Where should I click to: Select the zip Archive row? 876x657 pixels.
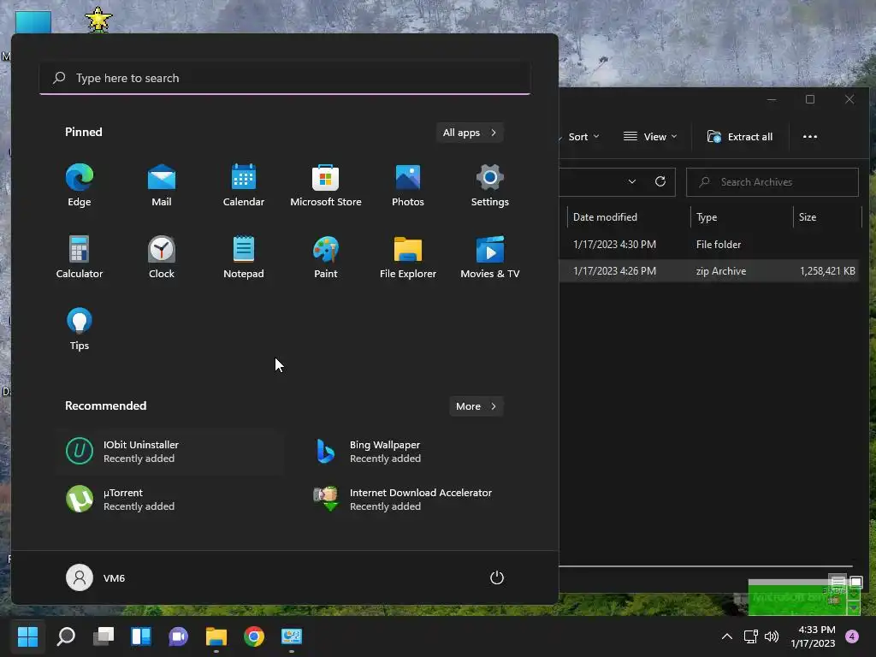pyautogui.click(x=708, y=271)
